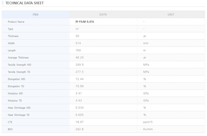This screenshot has height=136, width=207.
Task: Select the UNIT column header
Action: click(171, 15)
